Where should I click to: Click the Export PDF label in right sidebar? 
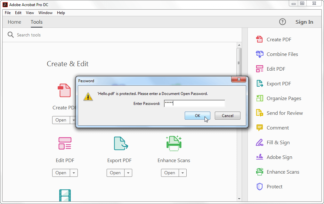pyautogui.click(x=279, y=84)
